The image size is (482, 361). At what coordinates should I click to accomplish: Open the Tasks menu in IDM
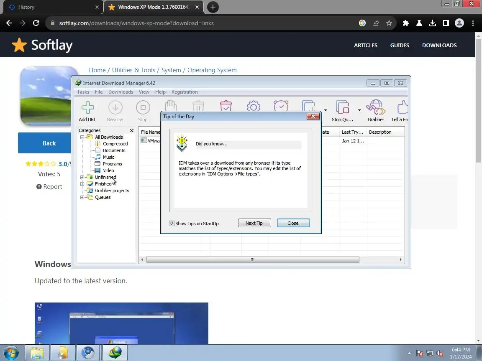click(83, 92)
